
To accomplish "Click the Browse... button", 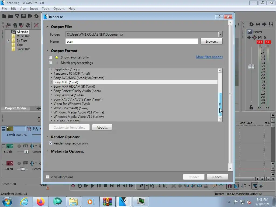I will [x=211, y=41].
